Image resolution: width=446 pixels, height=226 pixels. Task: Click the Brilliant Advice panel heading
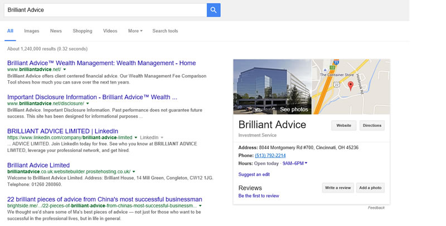pyautogui.click(x=272, y=125)
